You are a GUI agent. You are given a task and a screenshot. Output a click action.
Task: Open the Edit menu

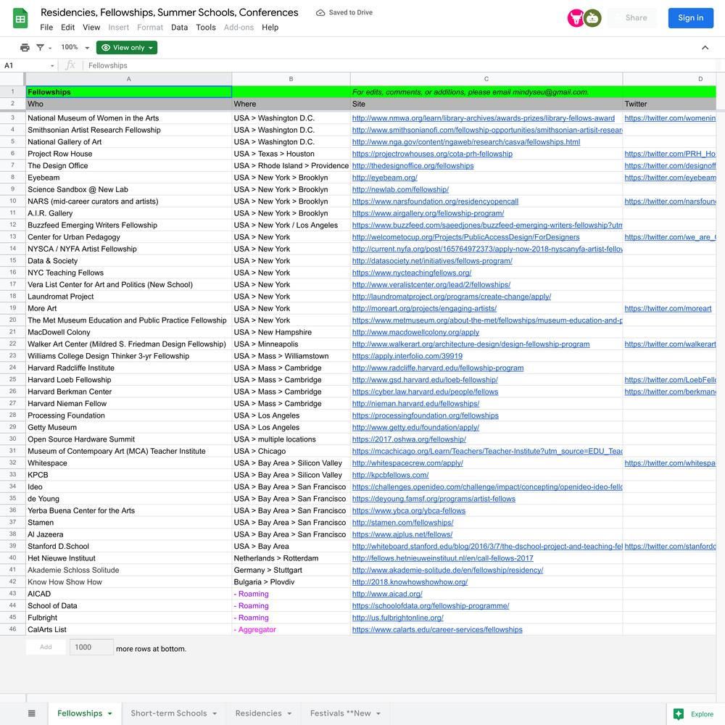(x=67, y=28)
